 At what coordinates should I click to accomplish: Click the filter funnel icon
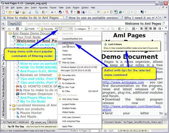60,29
